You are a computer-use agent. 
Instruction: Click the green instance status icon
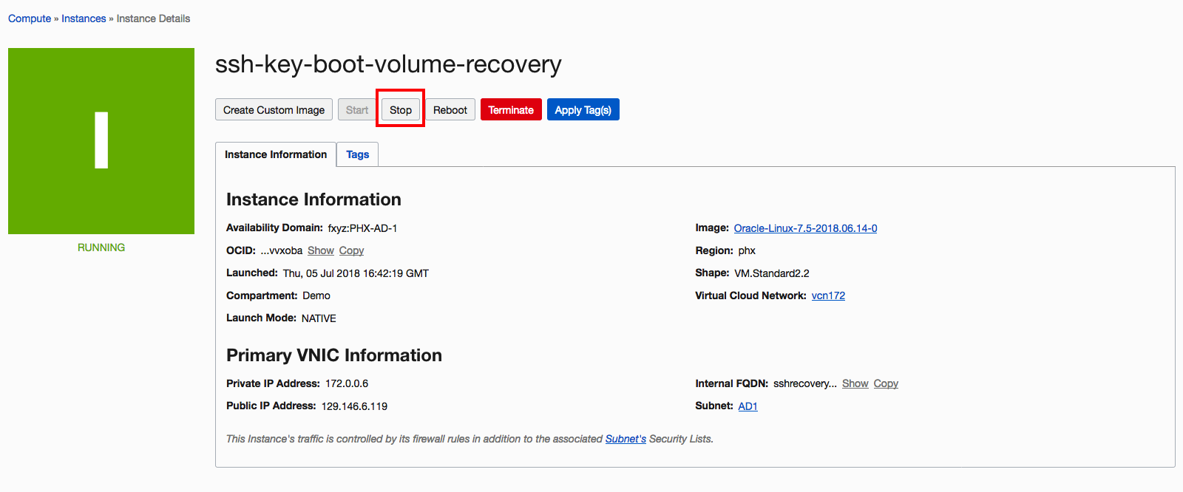click(x=101, y=141)
